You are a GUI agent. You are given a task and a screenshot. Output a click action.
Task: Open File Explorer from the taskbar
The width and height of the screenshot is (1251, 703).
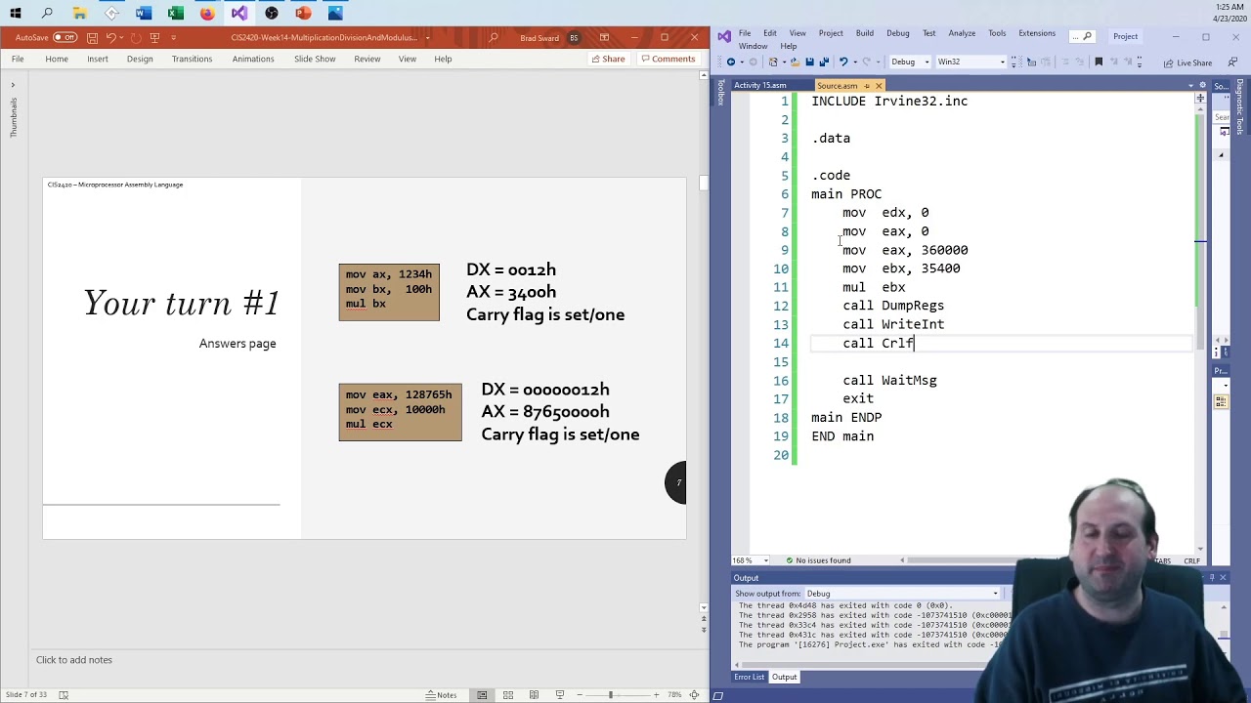[79, 14]
